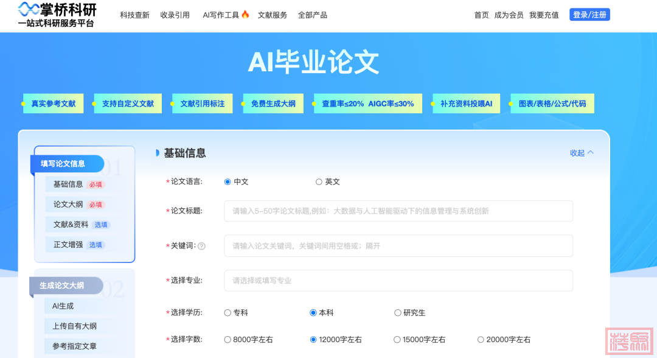This screenshot has height=358, width=657.
Task: Choose 研究生 education level
Action: (x=398, y=313)
